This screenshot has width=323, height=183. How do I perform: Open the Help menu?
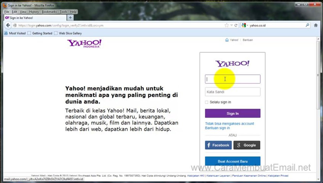click(73, 12)
